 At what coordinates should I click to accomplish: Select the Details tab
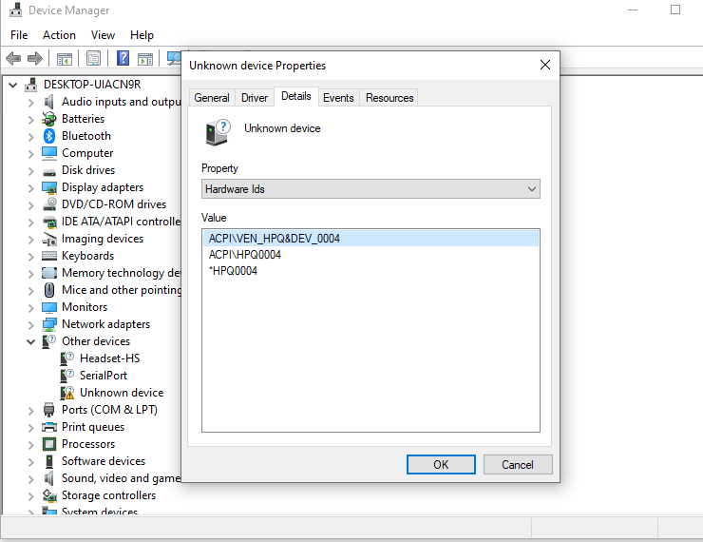point(296,96)
